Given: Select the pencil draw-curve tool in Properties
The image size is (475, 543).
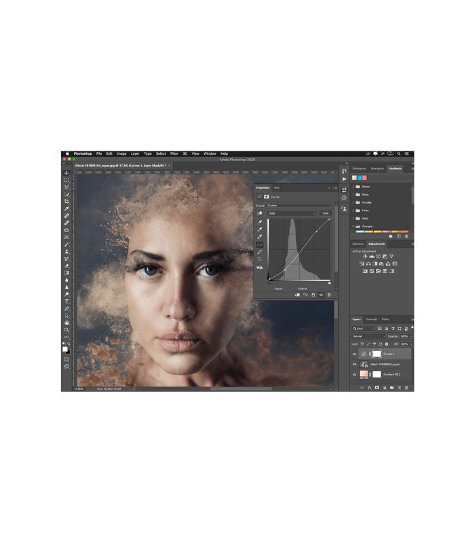Looking at the screenshot, I should point(260,252).
